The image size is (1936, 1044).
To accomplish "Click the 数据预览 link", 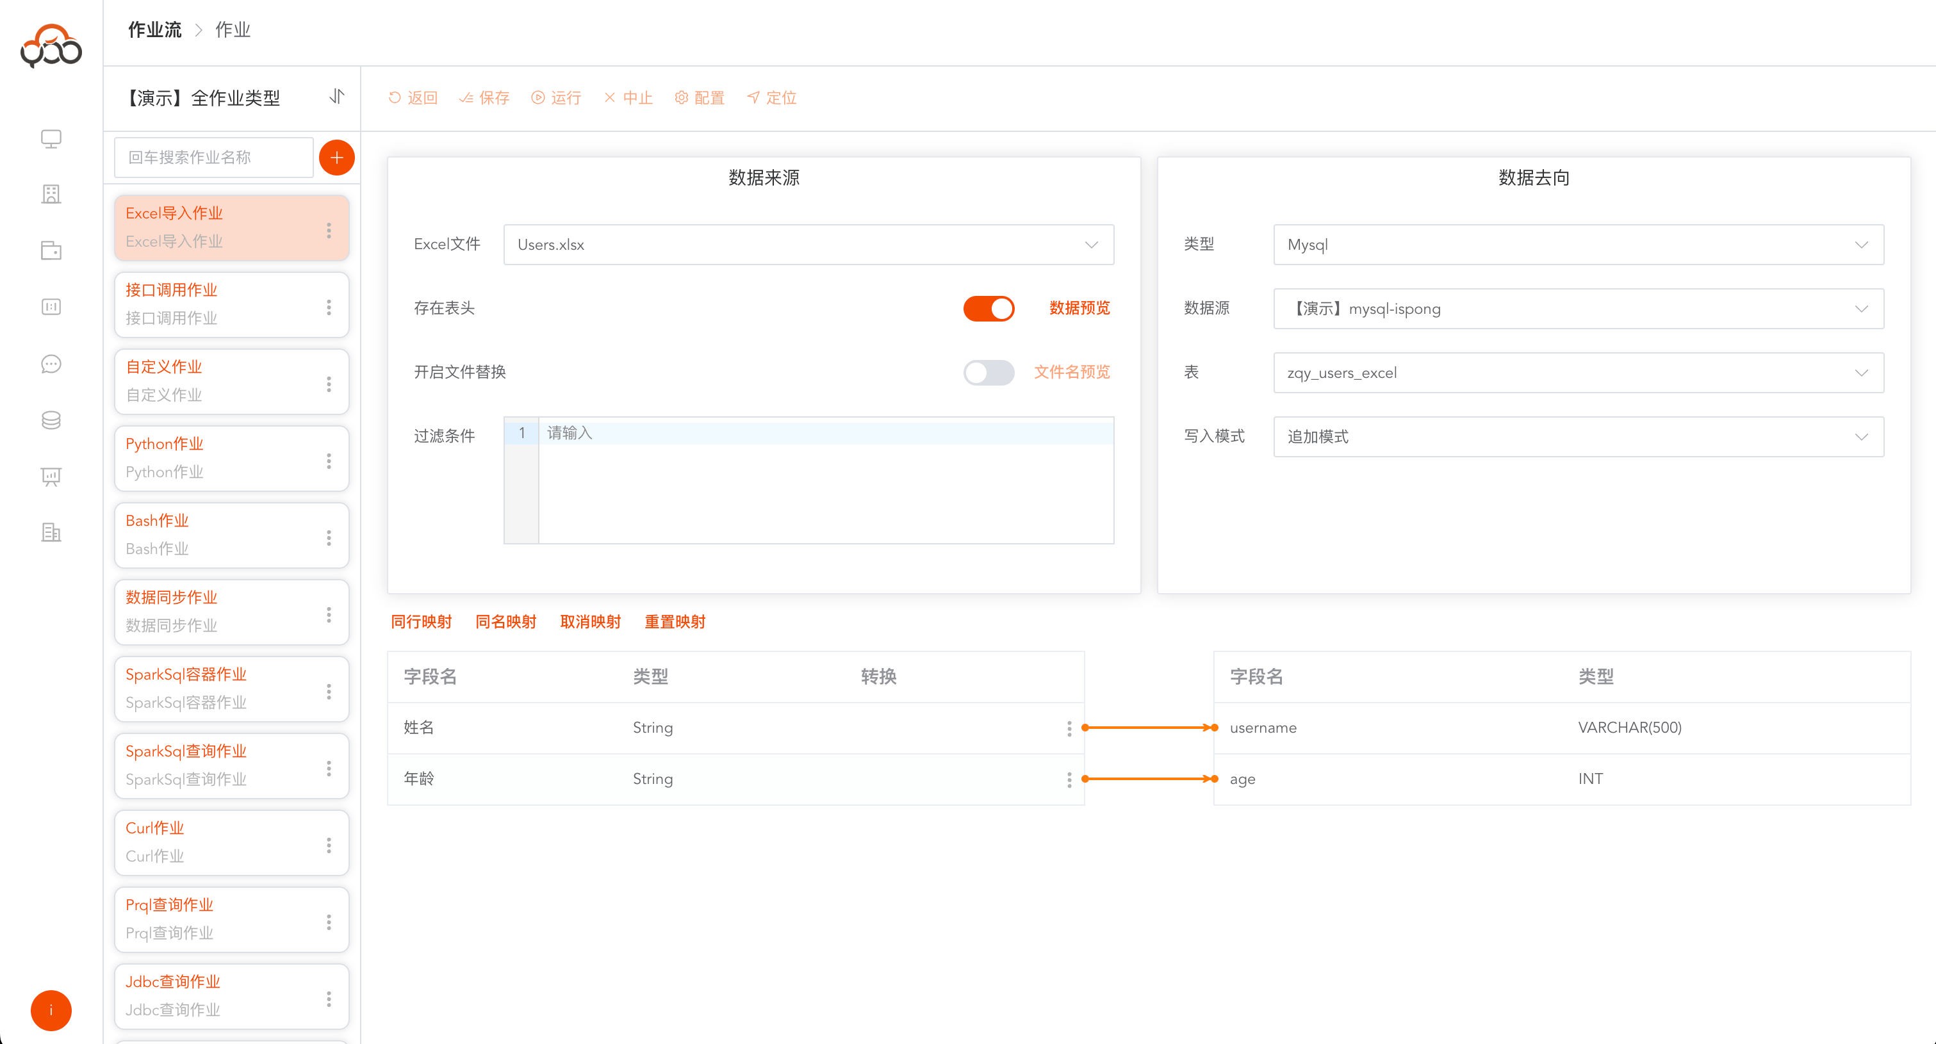I will [1079, 308].
